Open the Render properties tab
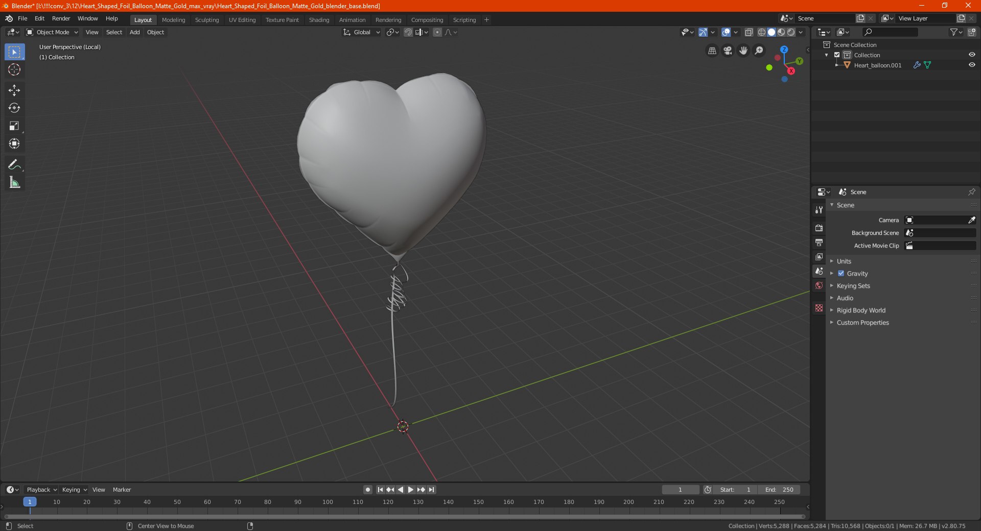The image size is (981, 531). (x=819, y=228)
